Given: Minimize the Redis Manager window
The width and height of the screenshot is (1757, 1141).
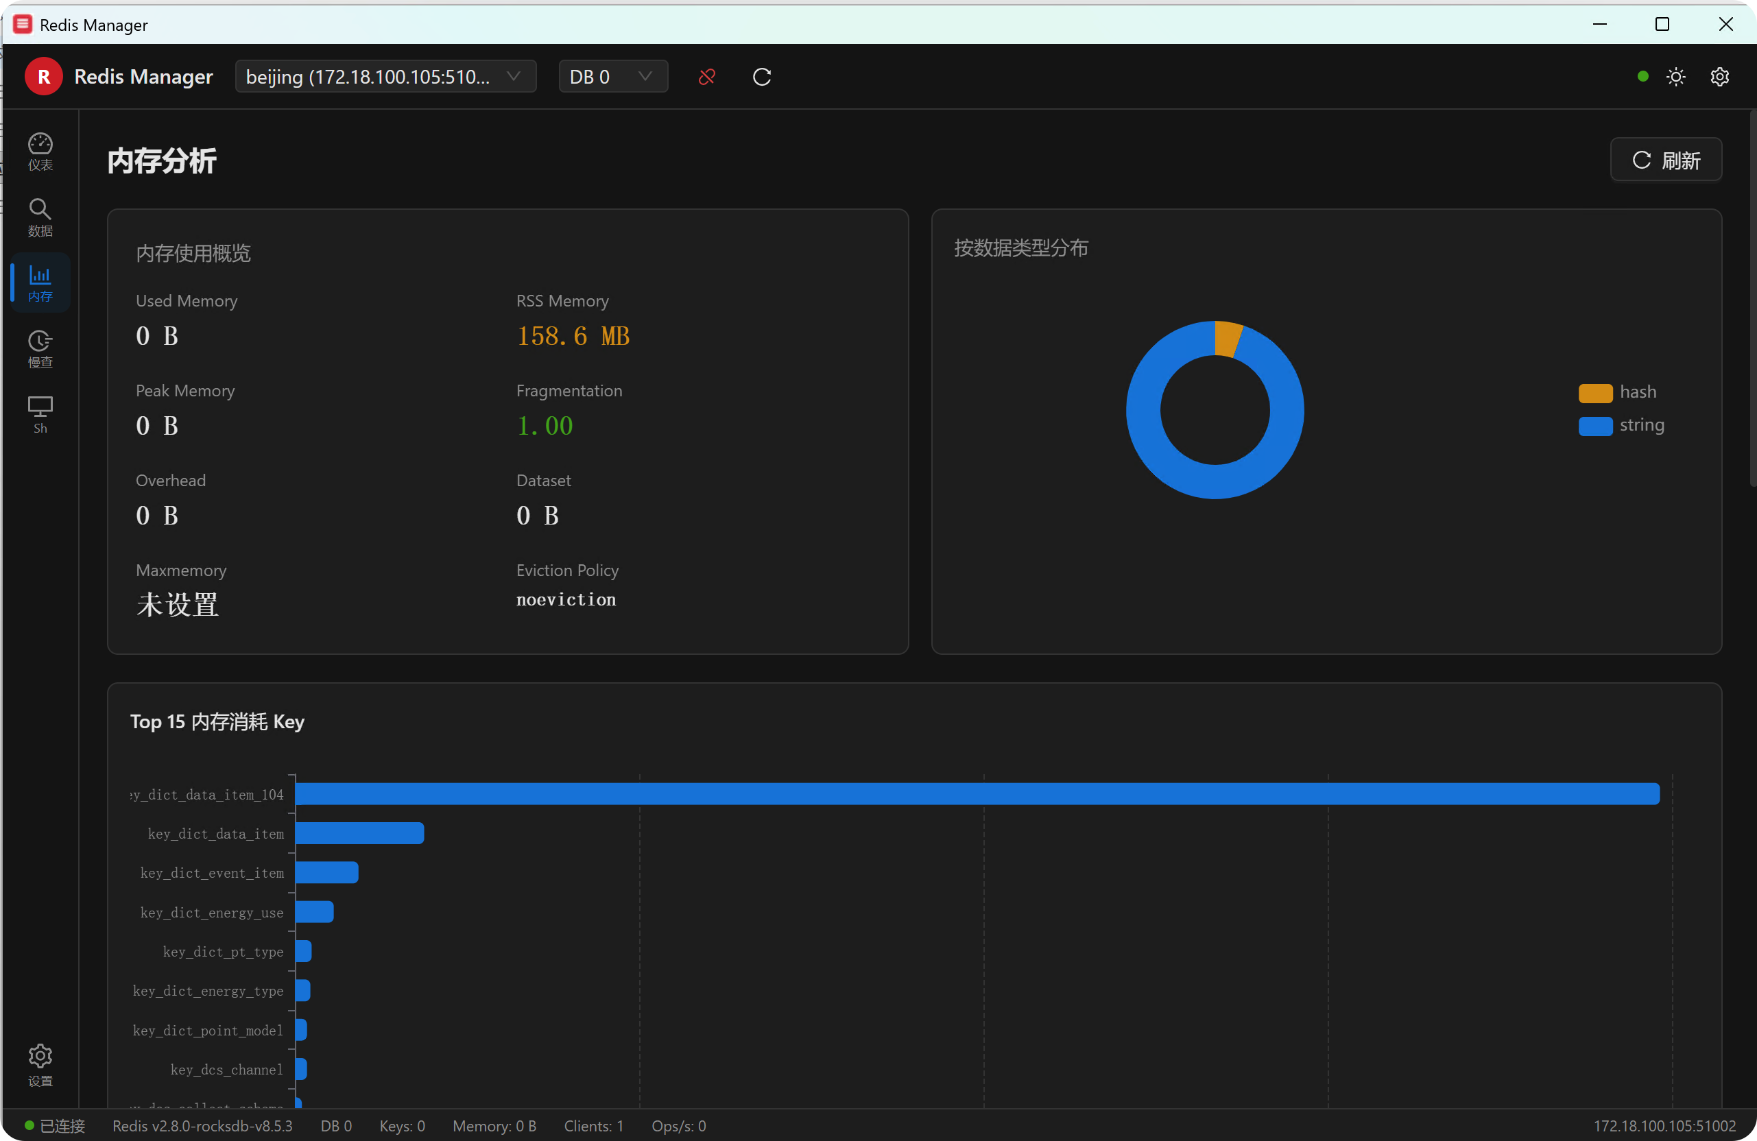Looking at the screenshot, I should pyautogui.click(x=1600, y=25).
